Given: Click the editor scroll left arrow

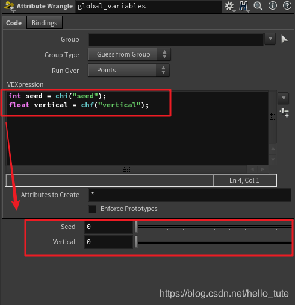Looking at the screenshot, I should (252, 169).
